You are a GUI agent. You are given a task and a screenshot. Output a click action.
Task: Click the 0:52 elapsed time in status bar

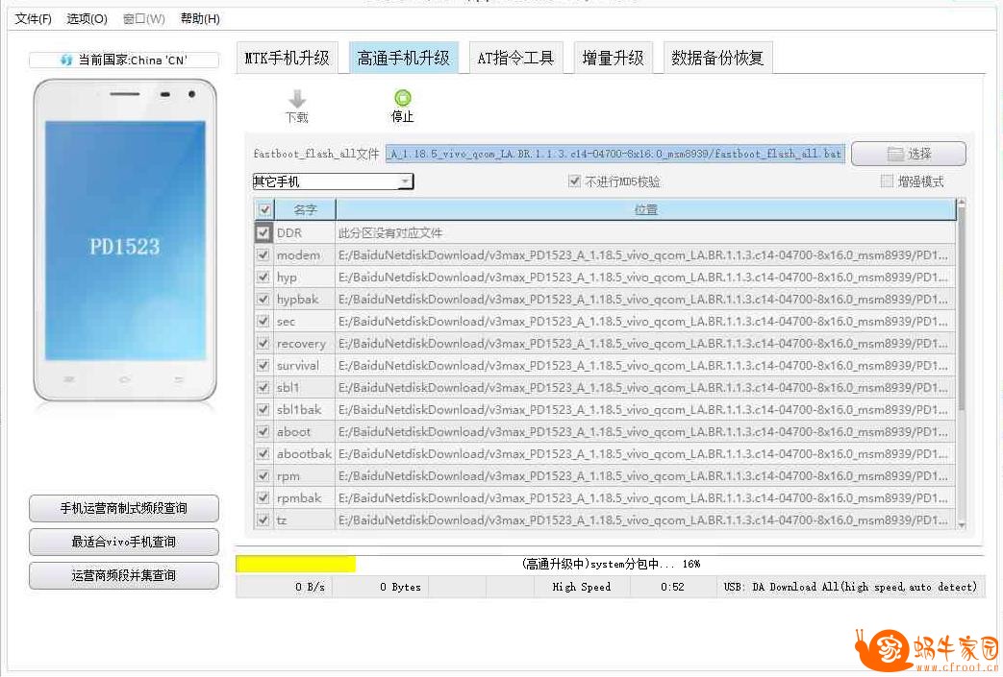[672, 587]
